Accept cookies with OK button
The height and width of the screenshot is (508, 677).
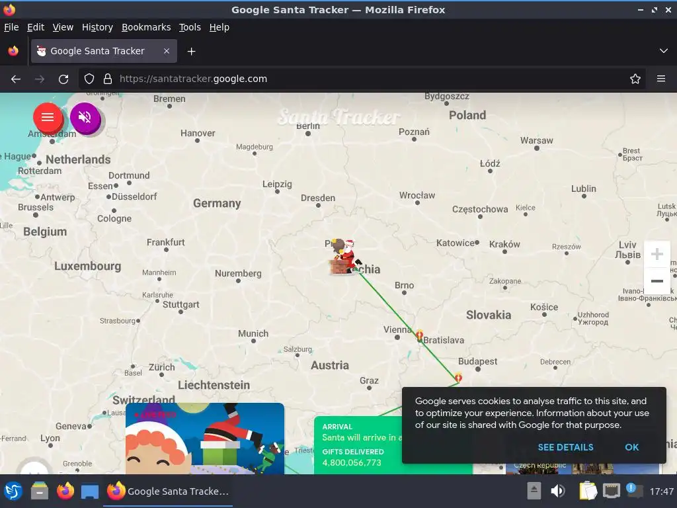[x=631, y=447]
